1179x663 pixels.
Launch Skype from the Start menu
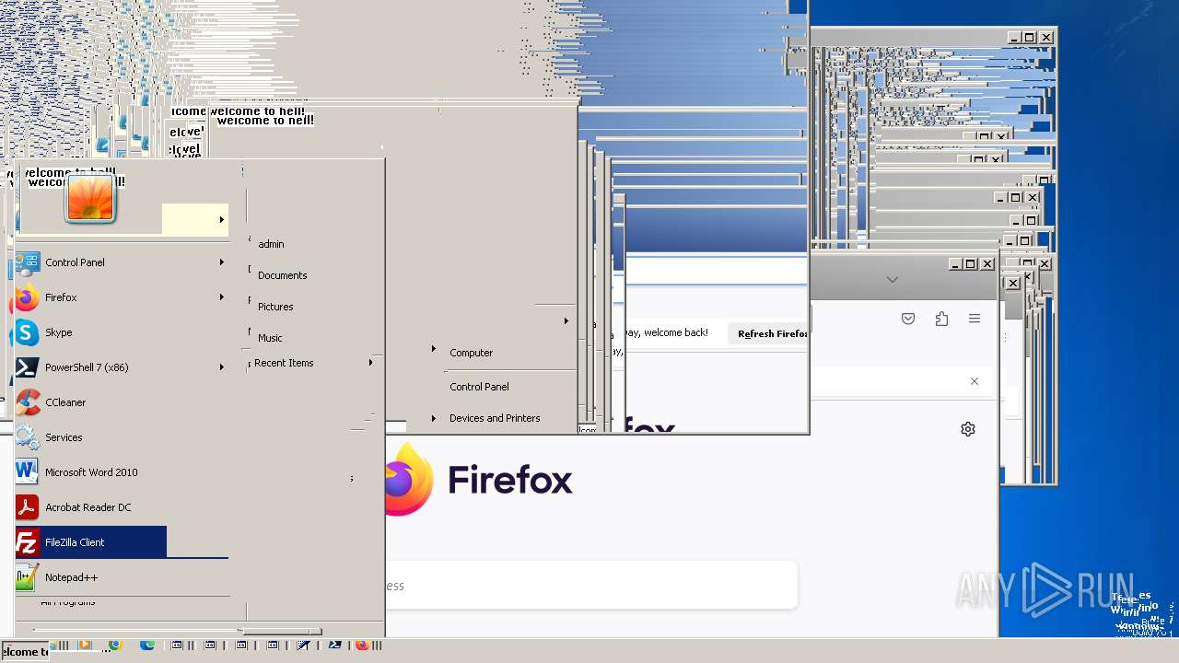pyautogui.click(x=122, y=332)
